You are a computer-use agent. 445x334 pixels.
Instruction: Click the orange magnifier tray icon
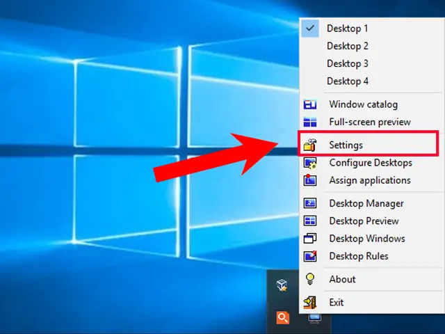pyautogui.click(x=283, y=317)
